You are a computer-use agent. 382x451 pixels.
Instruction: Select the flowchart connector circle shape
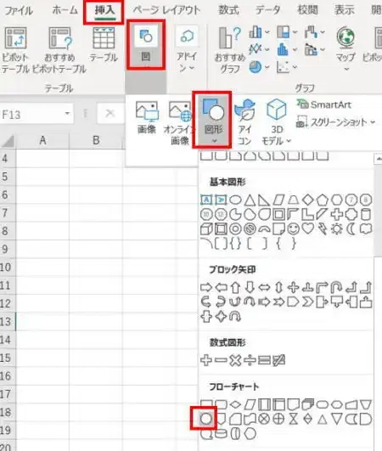tap(206, 419)
